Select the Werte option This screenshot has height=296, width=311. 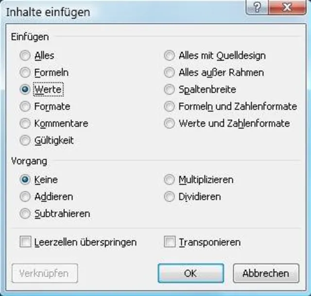[25, 90]
